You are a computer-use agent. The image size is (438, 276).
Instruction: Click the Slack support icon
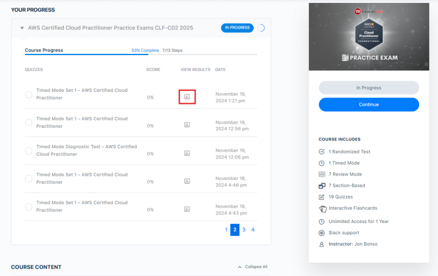pos(322,233)
